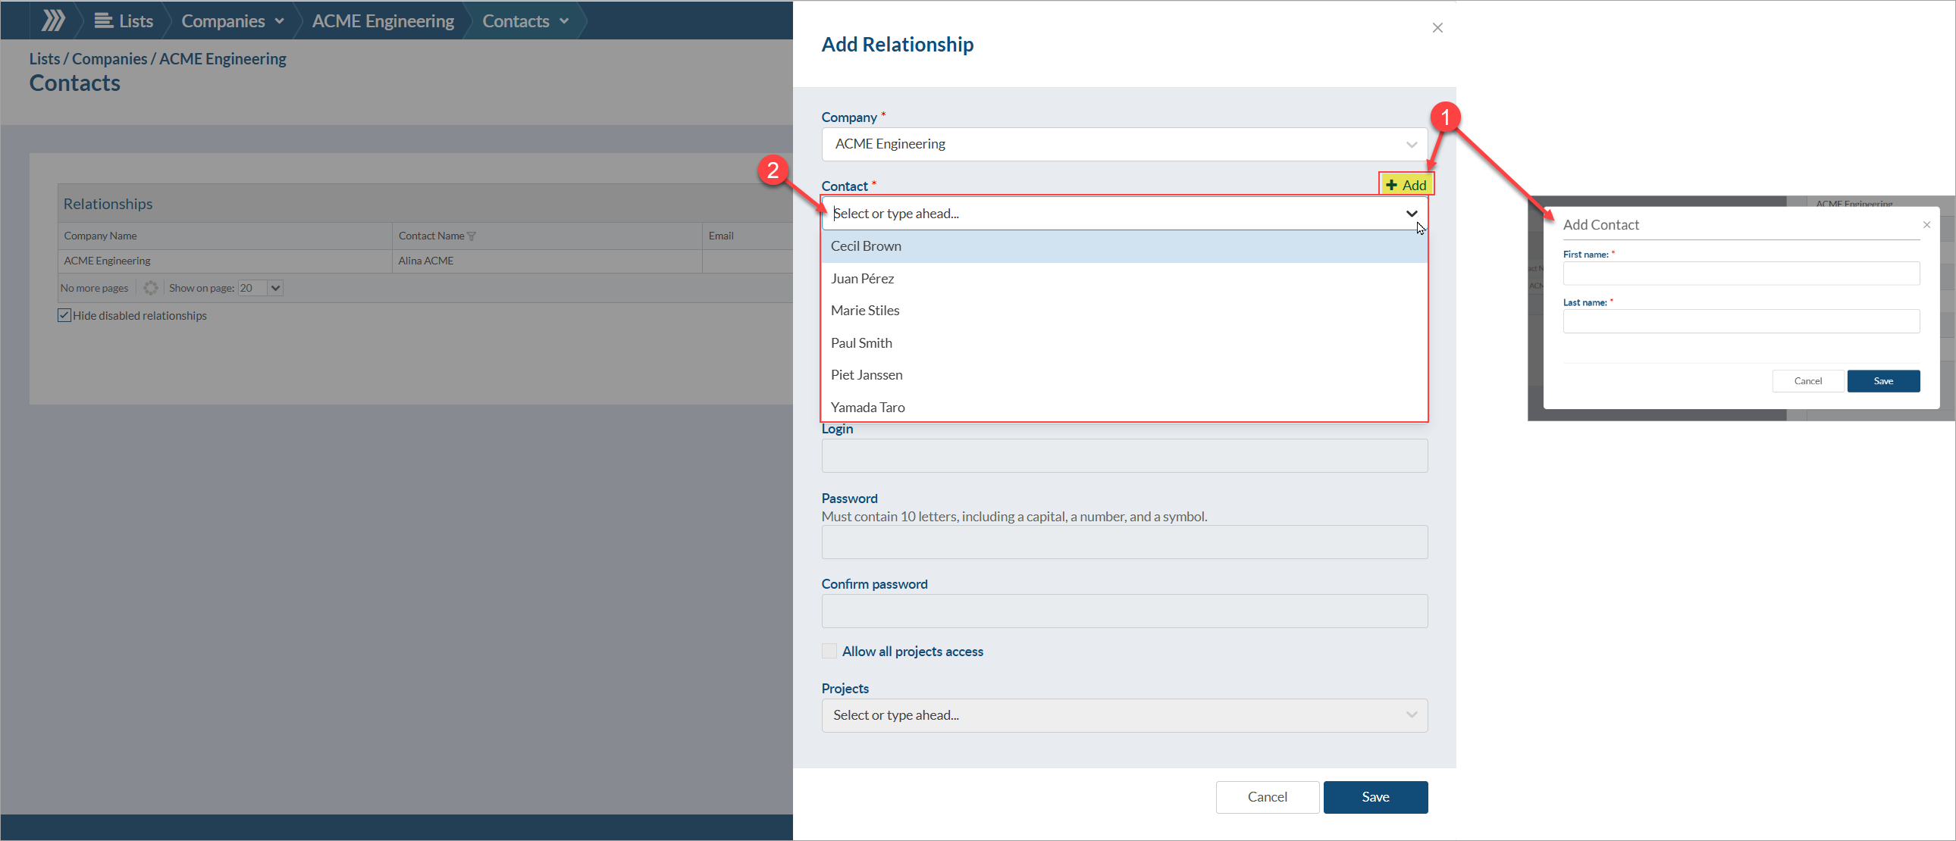Open the Show on page dropdown

275,288
